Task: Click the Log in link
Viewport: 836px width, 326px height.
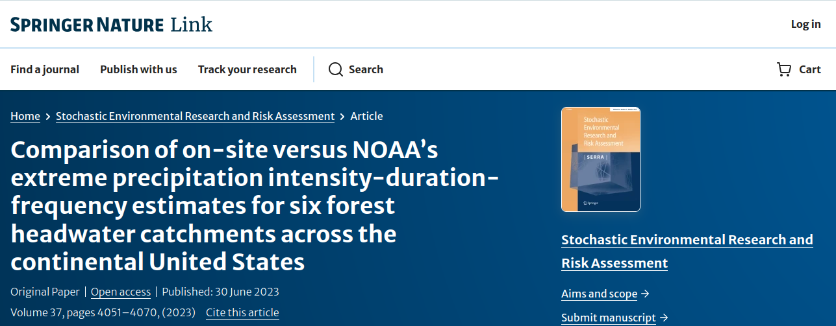Action: 805,24
